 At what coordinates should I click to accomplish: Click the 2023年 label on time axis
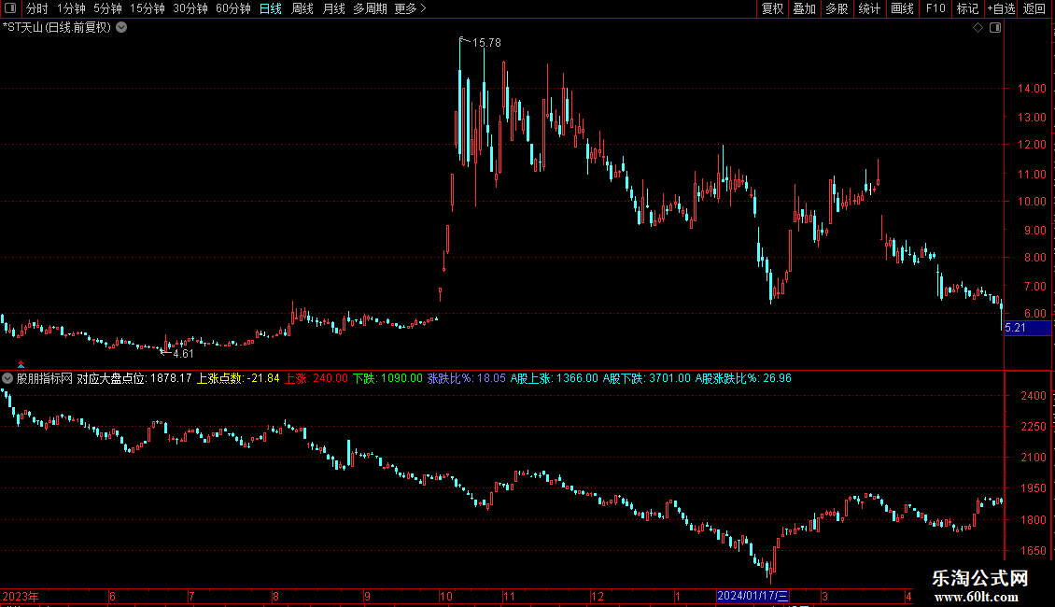click(x=21, y=596)
